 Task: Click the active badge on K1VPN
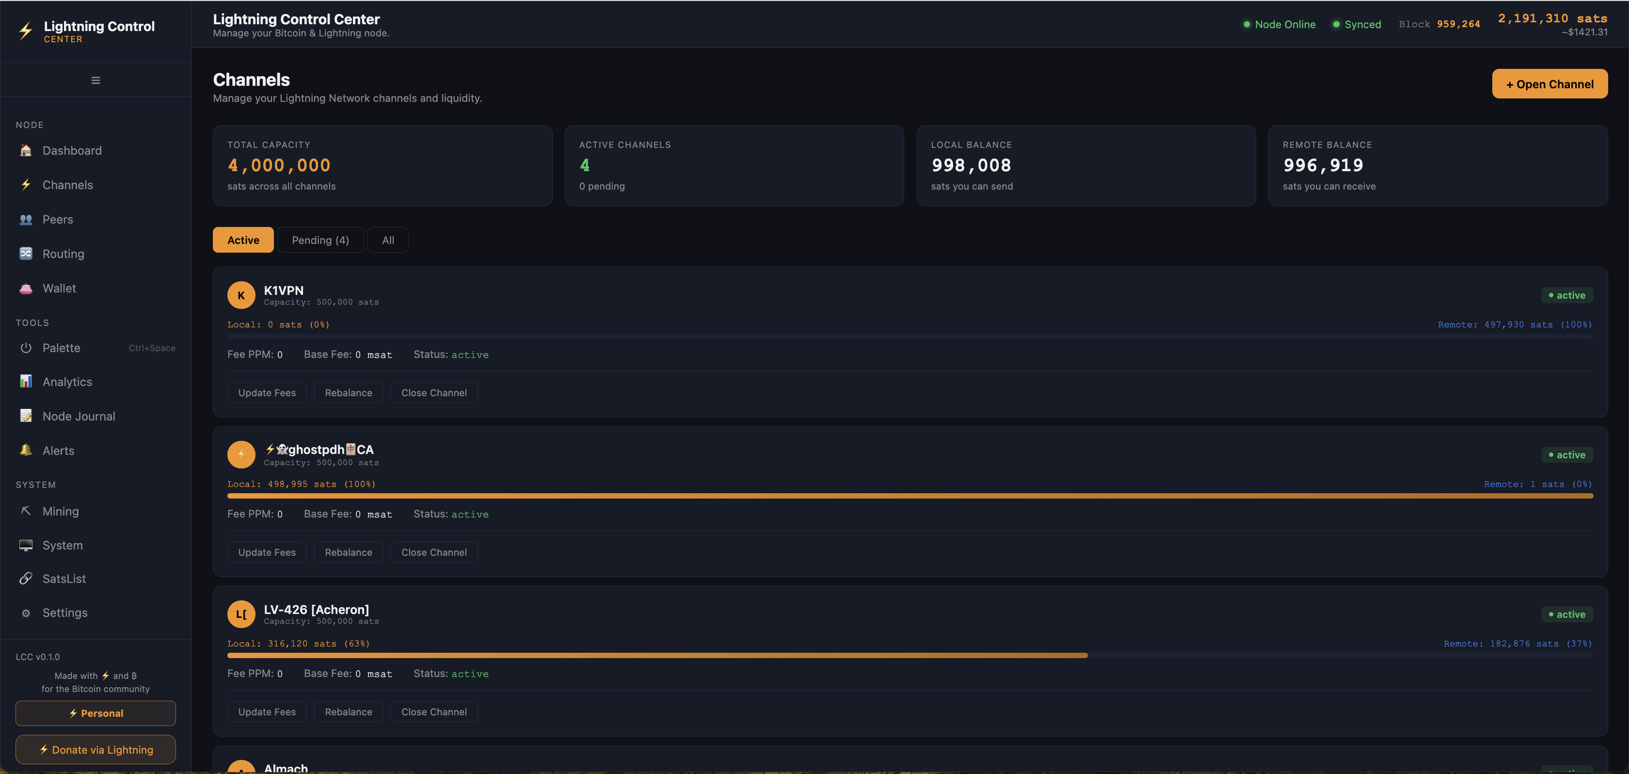pyautogui.click(x=1566, y=295)
